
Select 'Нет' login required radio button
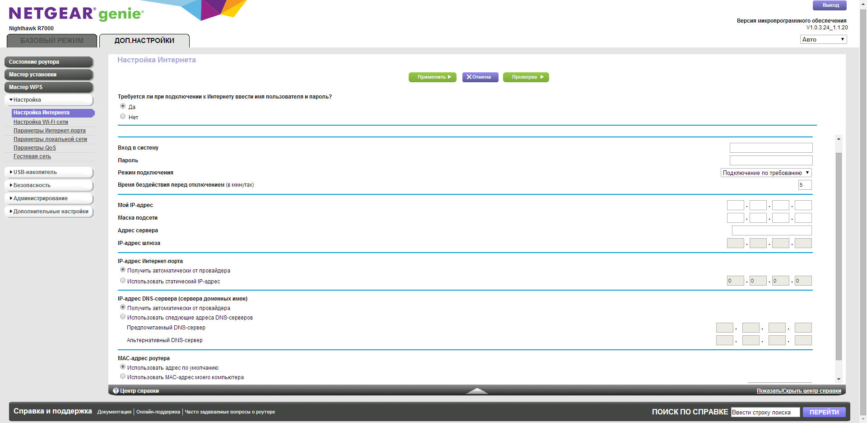pyautogui.click(x=123, y=117)
